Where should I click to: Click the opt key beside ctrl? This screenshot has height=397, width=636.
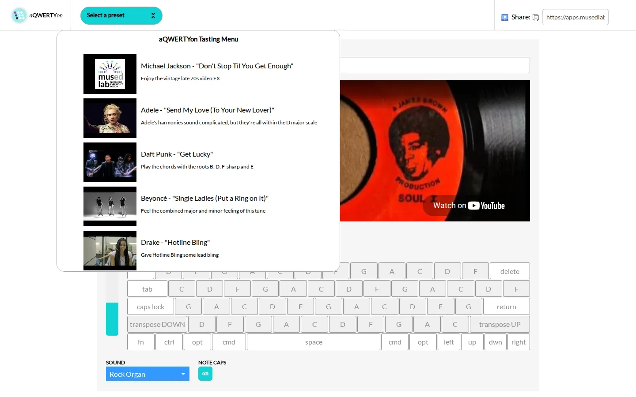[197, 342]
